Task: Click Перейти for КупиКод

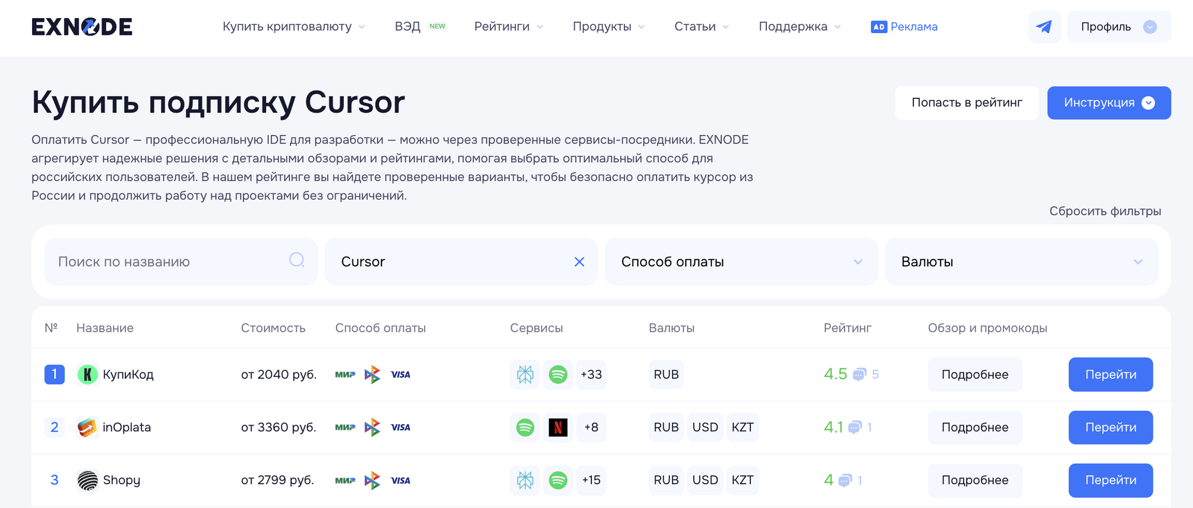Action: tap(1110, 375)
